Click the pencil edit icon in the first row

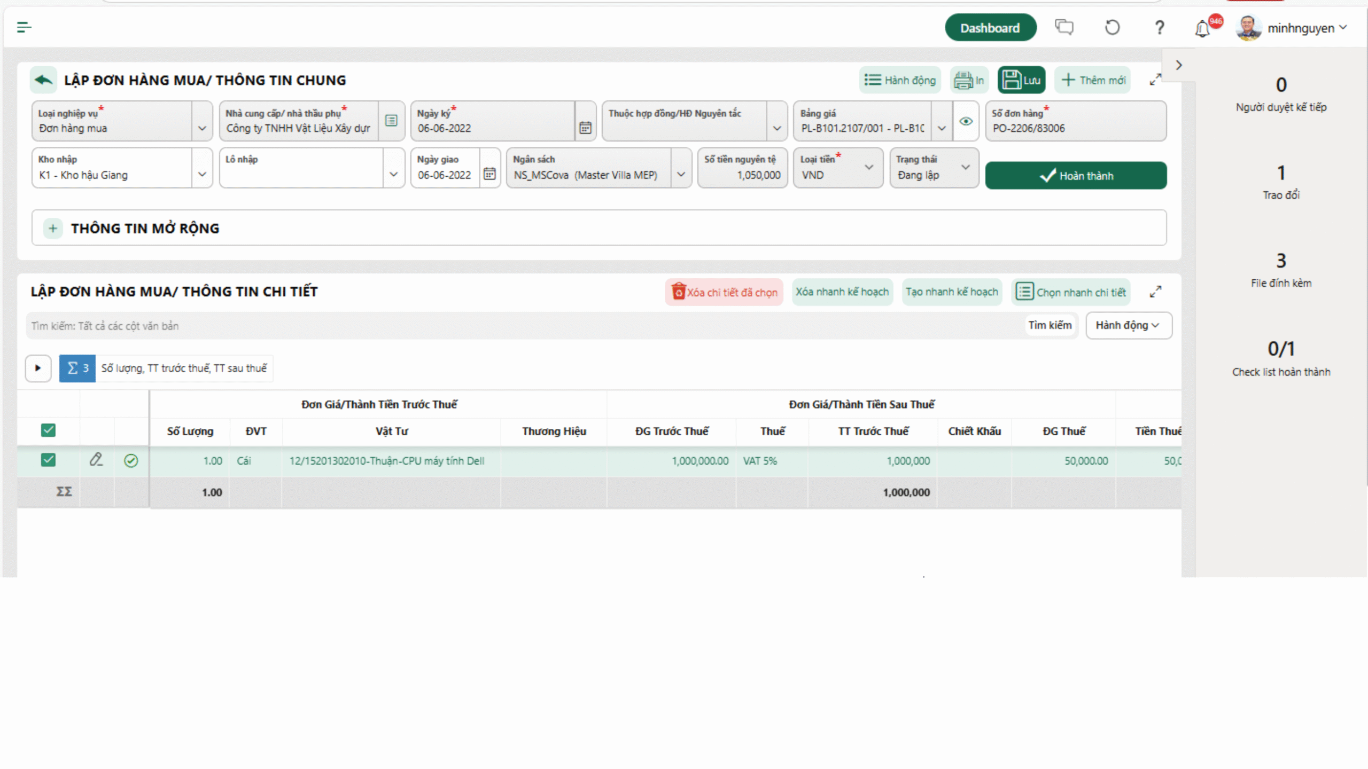click(x=96, y=460)
